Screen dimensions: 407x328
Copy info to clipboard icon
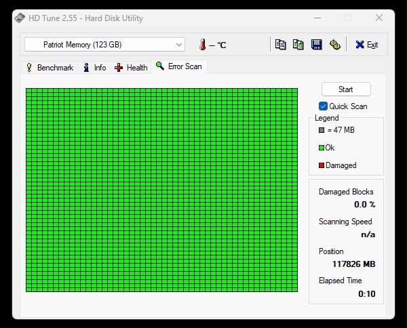tap(280, 45)
